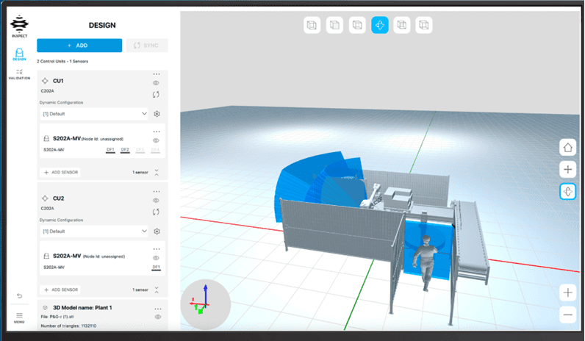This screenshot has width=585, height=341.
Task: Click the SYNC button
Action: click(147, 46)
